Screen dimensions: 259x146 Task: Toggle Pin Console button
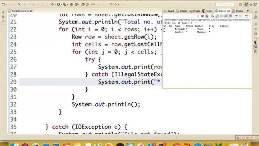[236, 16]
